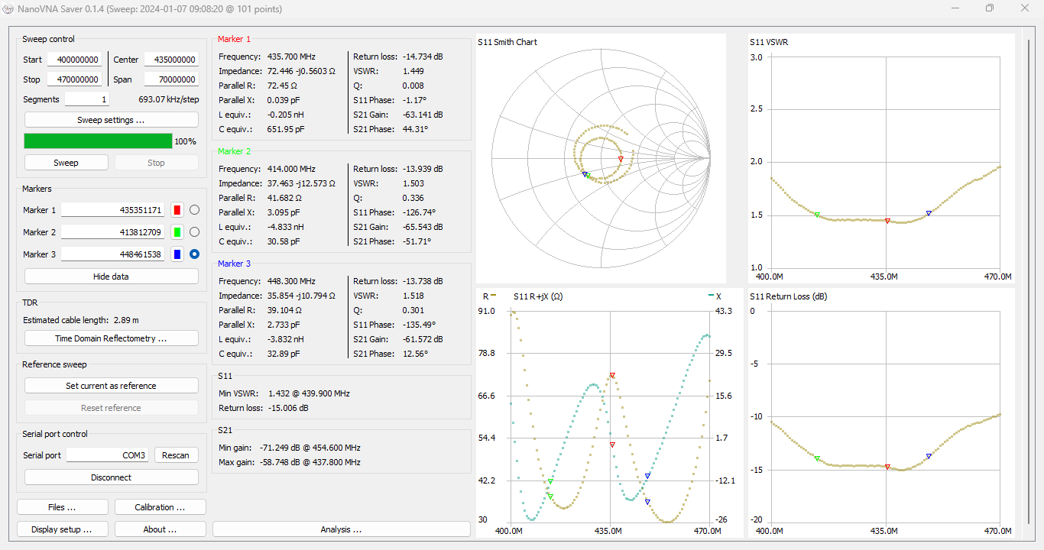Open the Sweep settings dialog
This screenshot has height=550, width=1044.
click(x=111, y=120)
